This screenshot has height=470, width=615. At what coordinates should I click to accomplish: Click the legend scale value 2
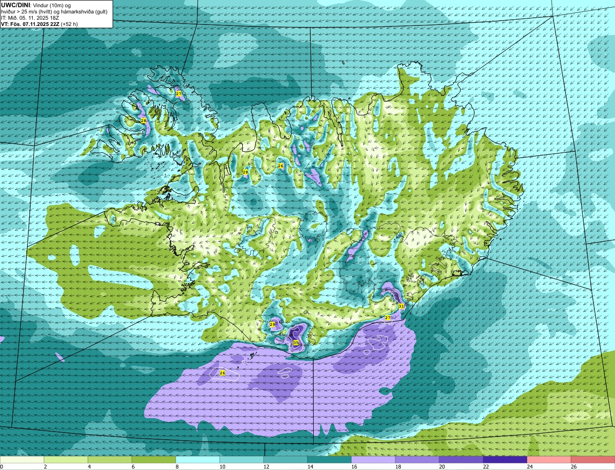coord(45,467)
